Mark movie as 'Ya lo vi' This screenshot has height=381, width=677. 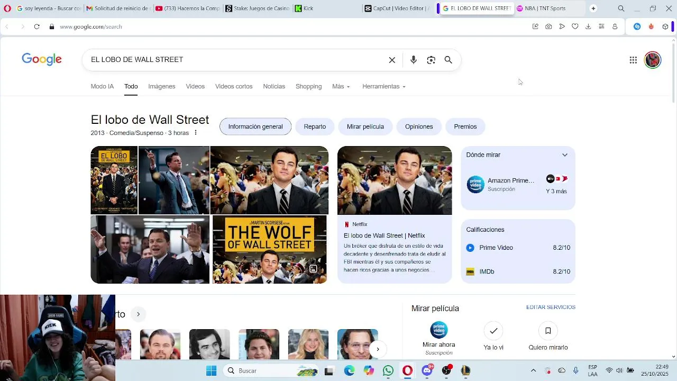click(493, 337)
